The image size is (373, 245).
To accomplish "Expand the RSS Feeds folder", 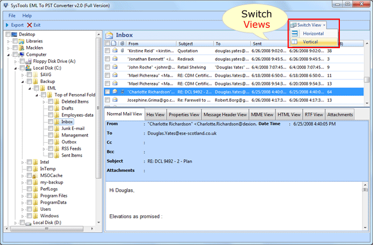I will point(44,149).
